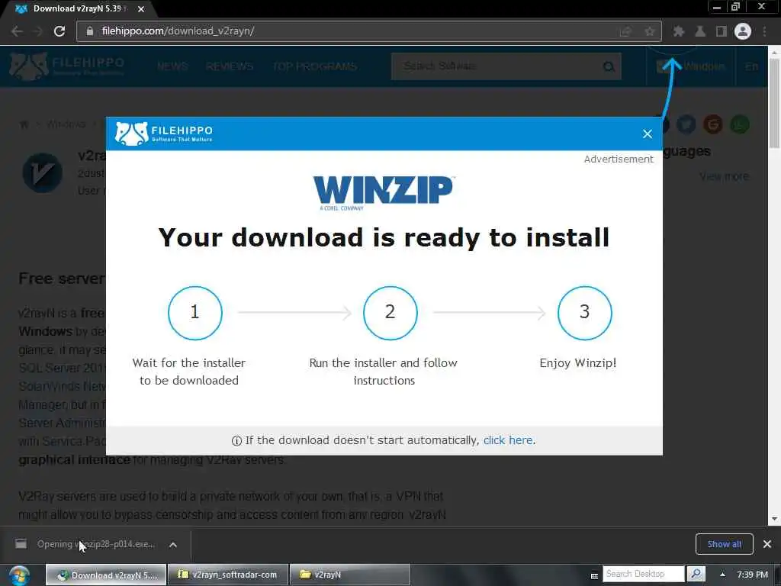781x586 pixels.
Task: Open NEWS in FileHippo navigation
Action: (172, 66)
